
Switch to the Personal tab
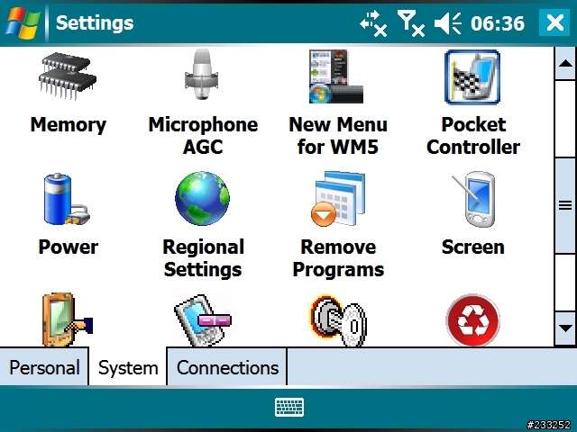(44, 367)
